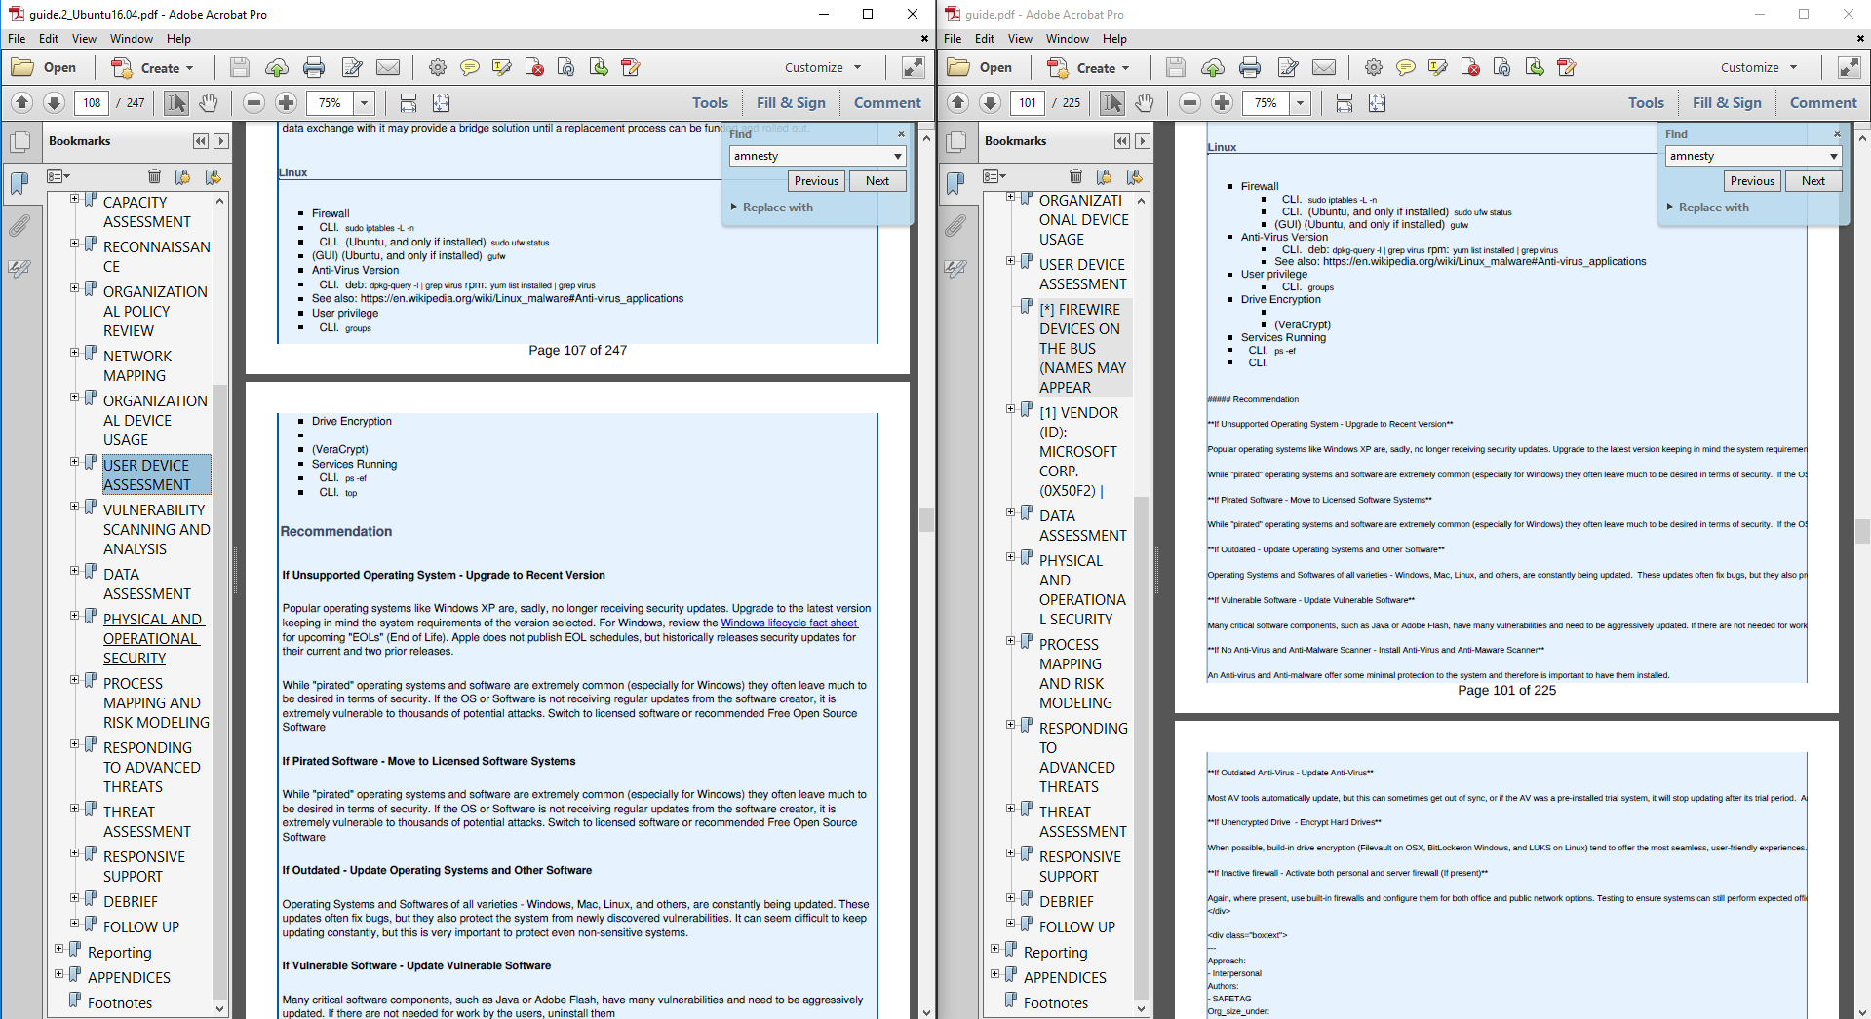Image resolution: width=1871 pixels, height=1019 pixels.
Task: Click envelope email icon in guide.pdf window
Action: tap(1324, 67)
